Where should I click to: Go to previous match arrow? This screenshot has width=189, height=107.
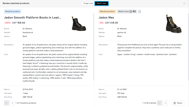(159, 103)
